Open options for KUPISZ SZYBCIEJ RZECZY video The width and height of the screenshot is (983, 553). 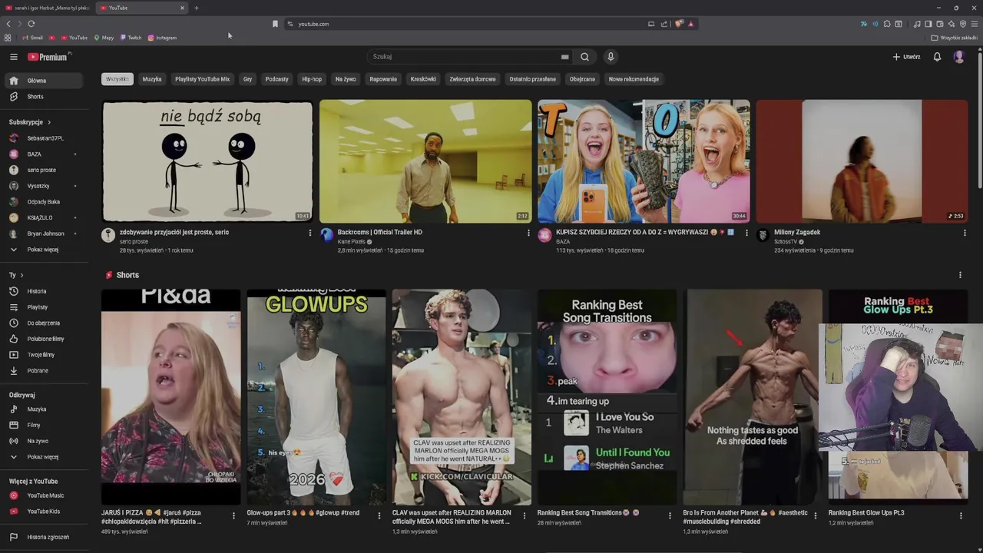(746, 233)
